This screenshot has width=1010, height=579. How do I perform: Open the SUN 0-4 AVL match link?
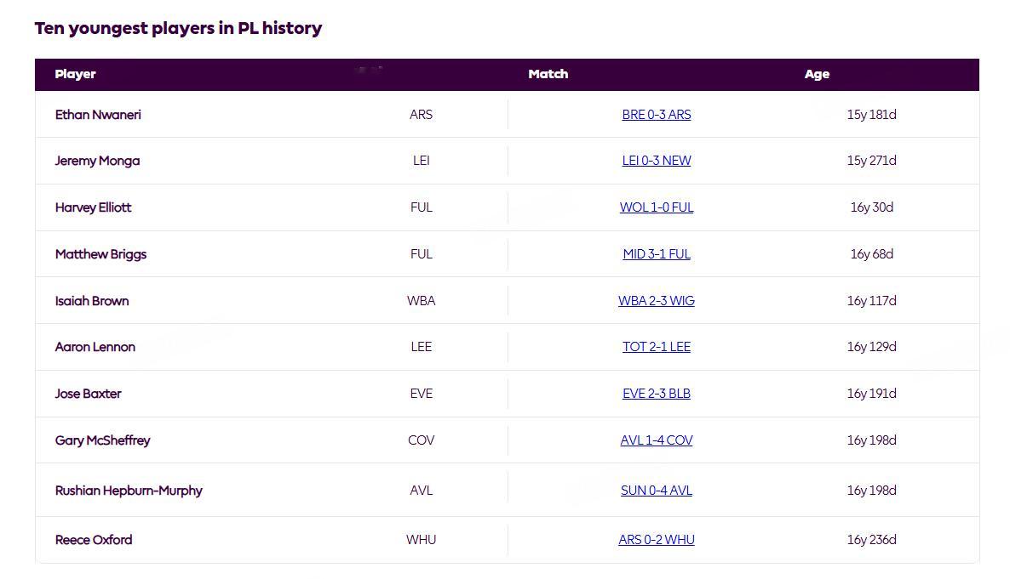point(657,491)
